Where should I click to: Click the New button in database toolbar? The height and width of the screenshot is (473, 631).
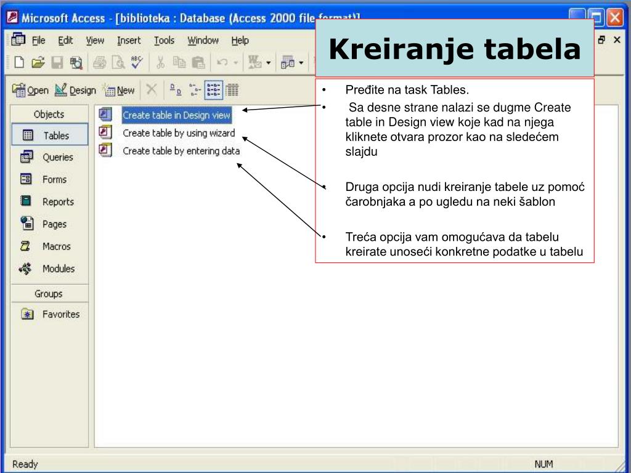tap(119, 90)
